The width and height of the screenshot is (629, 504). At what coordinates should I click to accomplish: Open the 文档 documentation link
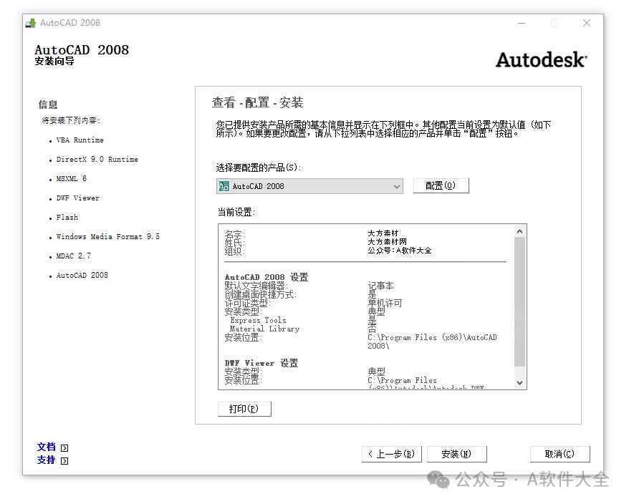(46, 447)
